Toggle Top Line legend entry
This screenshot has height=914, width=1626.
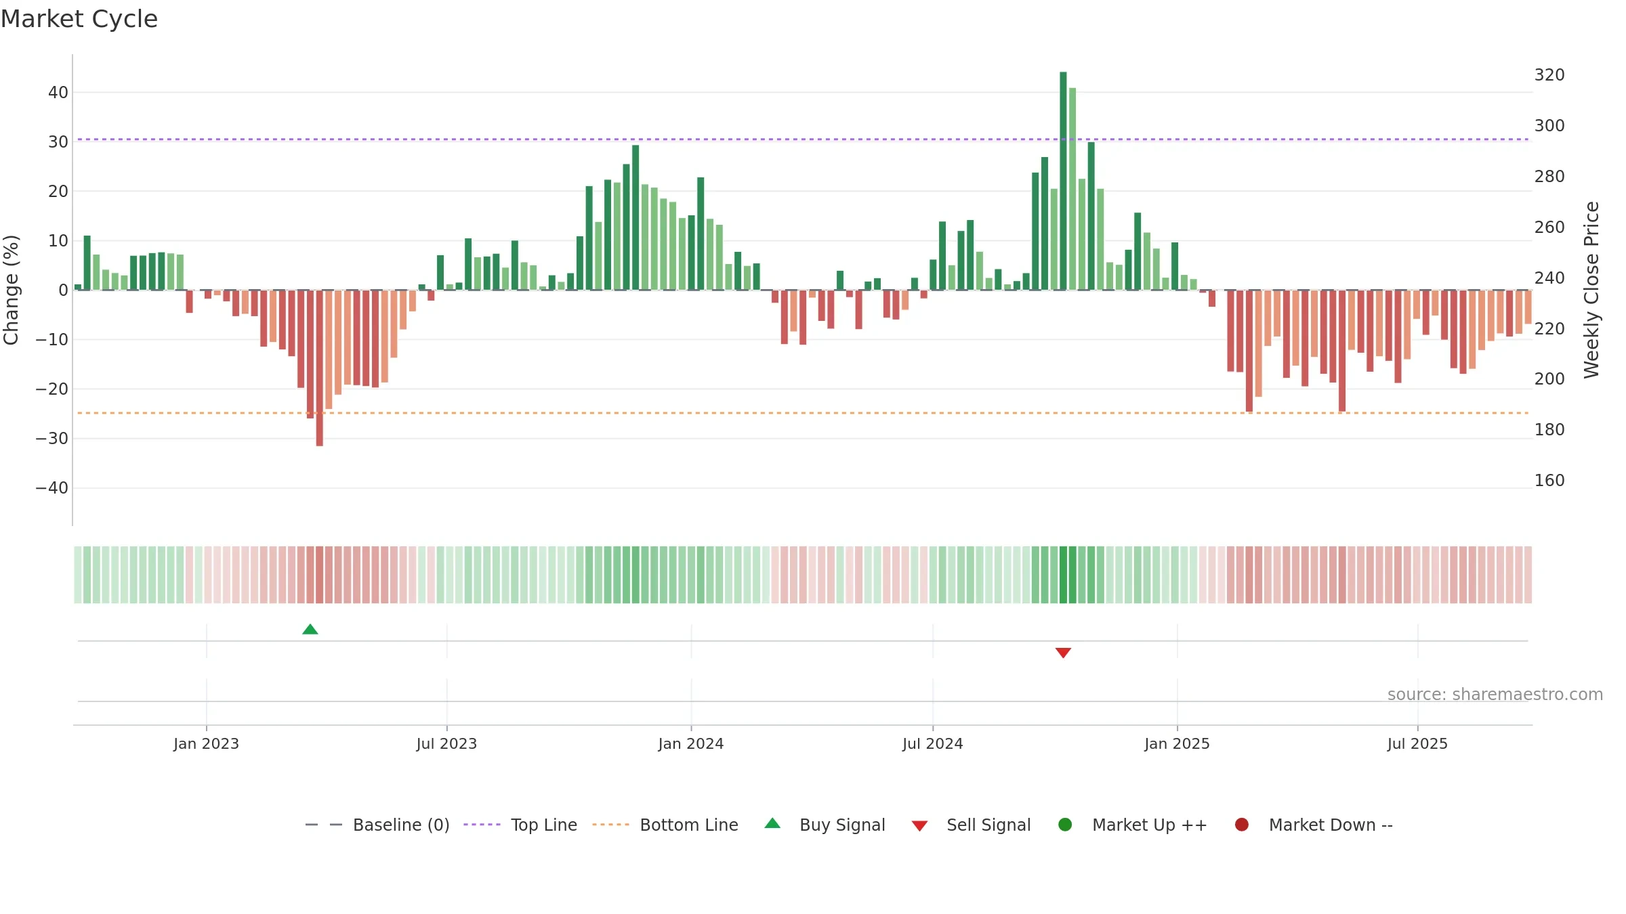tap(520, 825)
